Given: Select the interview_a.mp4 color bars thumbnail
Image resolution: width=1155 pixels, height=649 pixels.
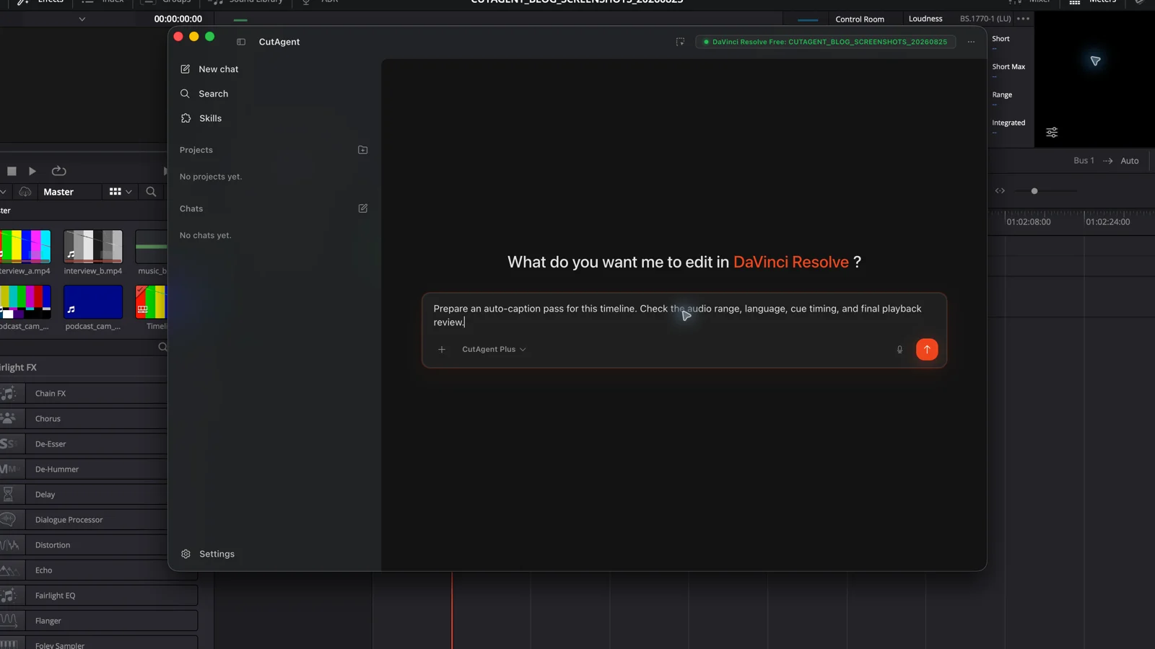Looking at the screenshot, I should pos(25,246).
